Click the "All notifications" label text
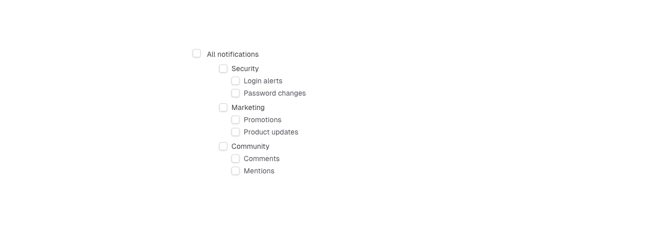Image resolution: width=647 pixels, height=225 pixels. point(233,54)
